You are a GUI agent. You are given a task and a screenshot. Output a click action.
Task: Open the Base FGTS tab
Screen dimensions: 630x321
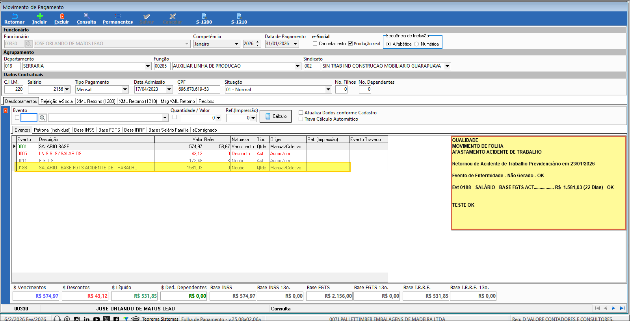[109, 130]
